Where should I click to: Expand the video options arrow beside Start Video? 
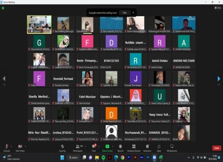tap(26, 146)
